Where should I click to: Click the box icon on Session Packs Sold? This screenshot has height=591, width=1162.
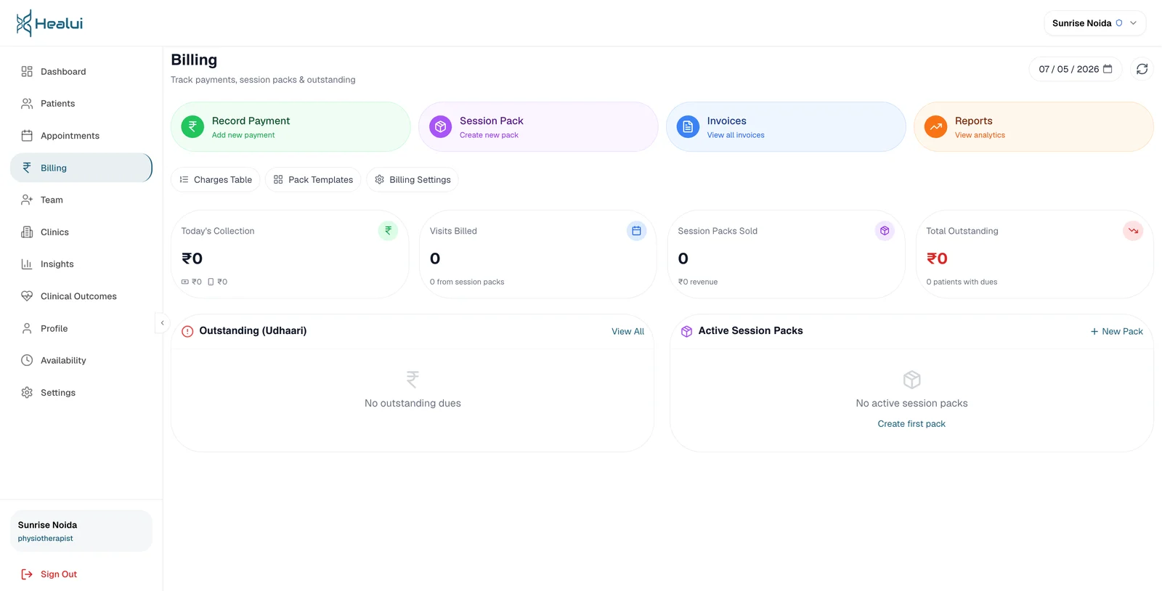click(885, 231)
